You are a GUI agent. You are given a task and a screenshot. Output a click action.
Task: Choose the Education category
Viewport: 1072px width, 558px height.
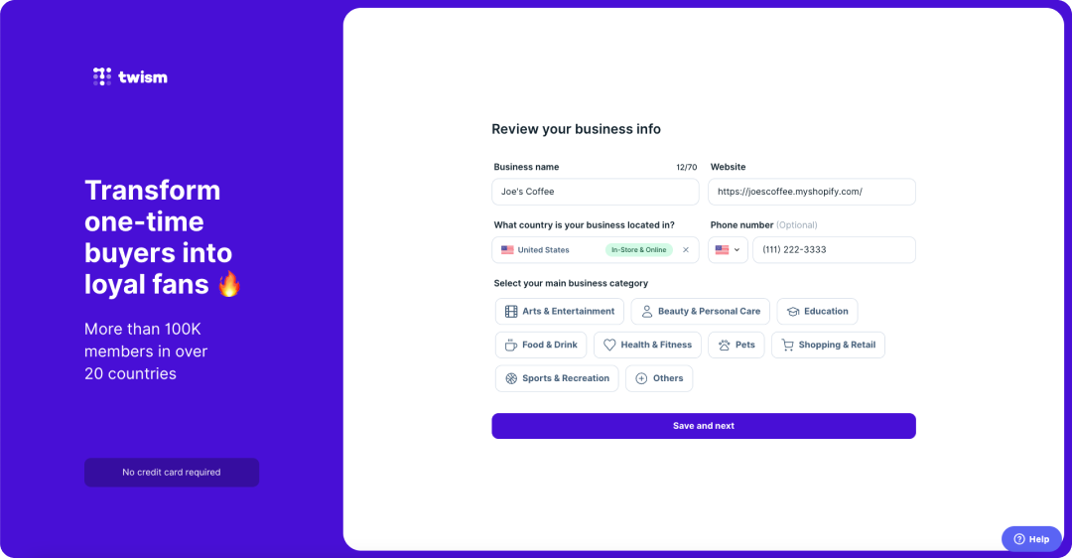pyautogui.click(x=817, y=311)
